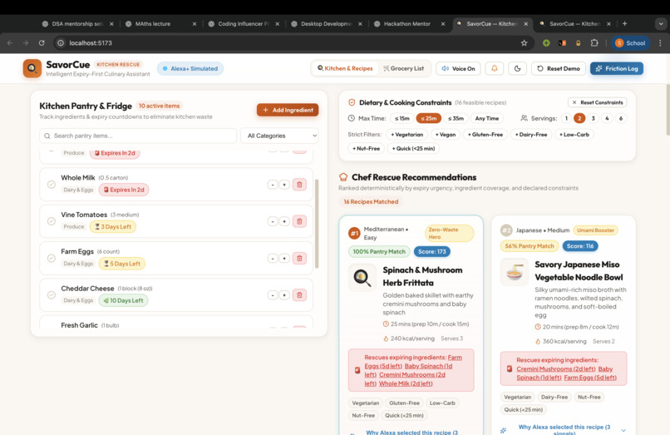Viewport: 670px width, 435px height.
Task: Click Reset Constraints button
Action: click(598, 102)
